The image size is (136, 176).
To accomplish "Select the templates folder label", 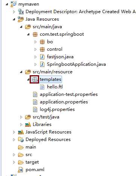I will 50,79.
